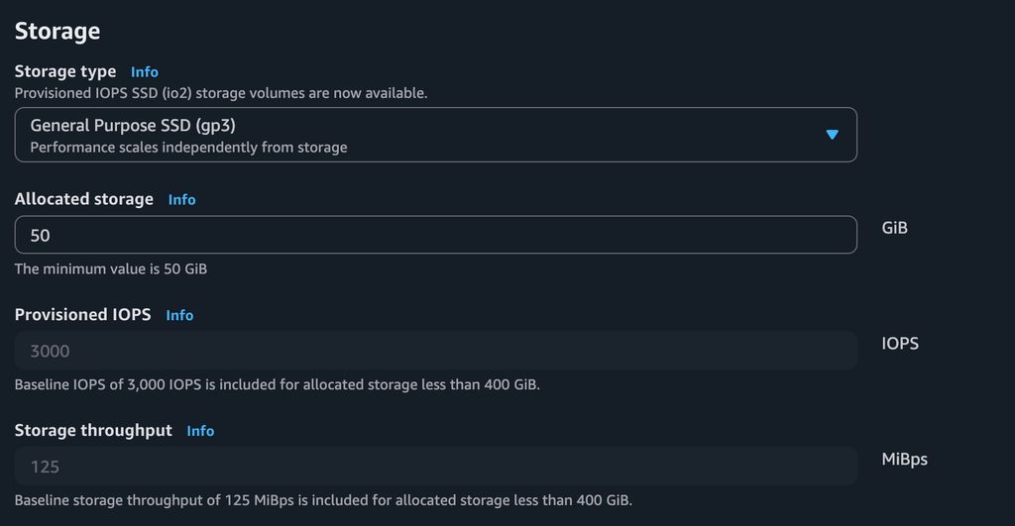Click the Baseline IOPS of 3,000 description

click(278, 384)
